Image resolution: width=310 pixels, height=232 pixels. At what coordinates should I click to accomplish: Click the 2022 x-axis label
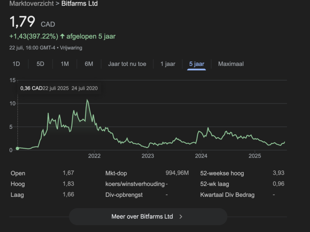click(94, 156)
